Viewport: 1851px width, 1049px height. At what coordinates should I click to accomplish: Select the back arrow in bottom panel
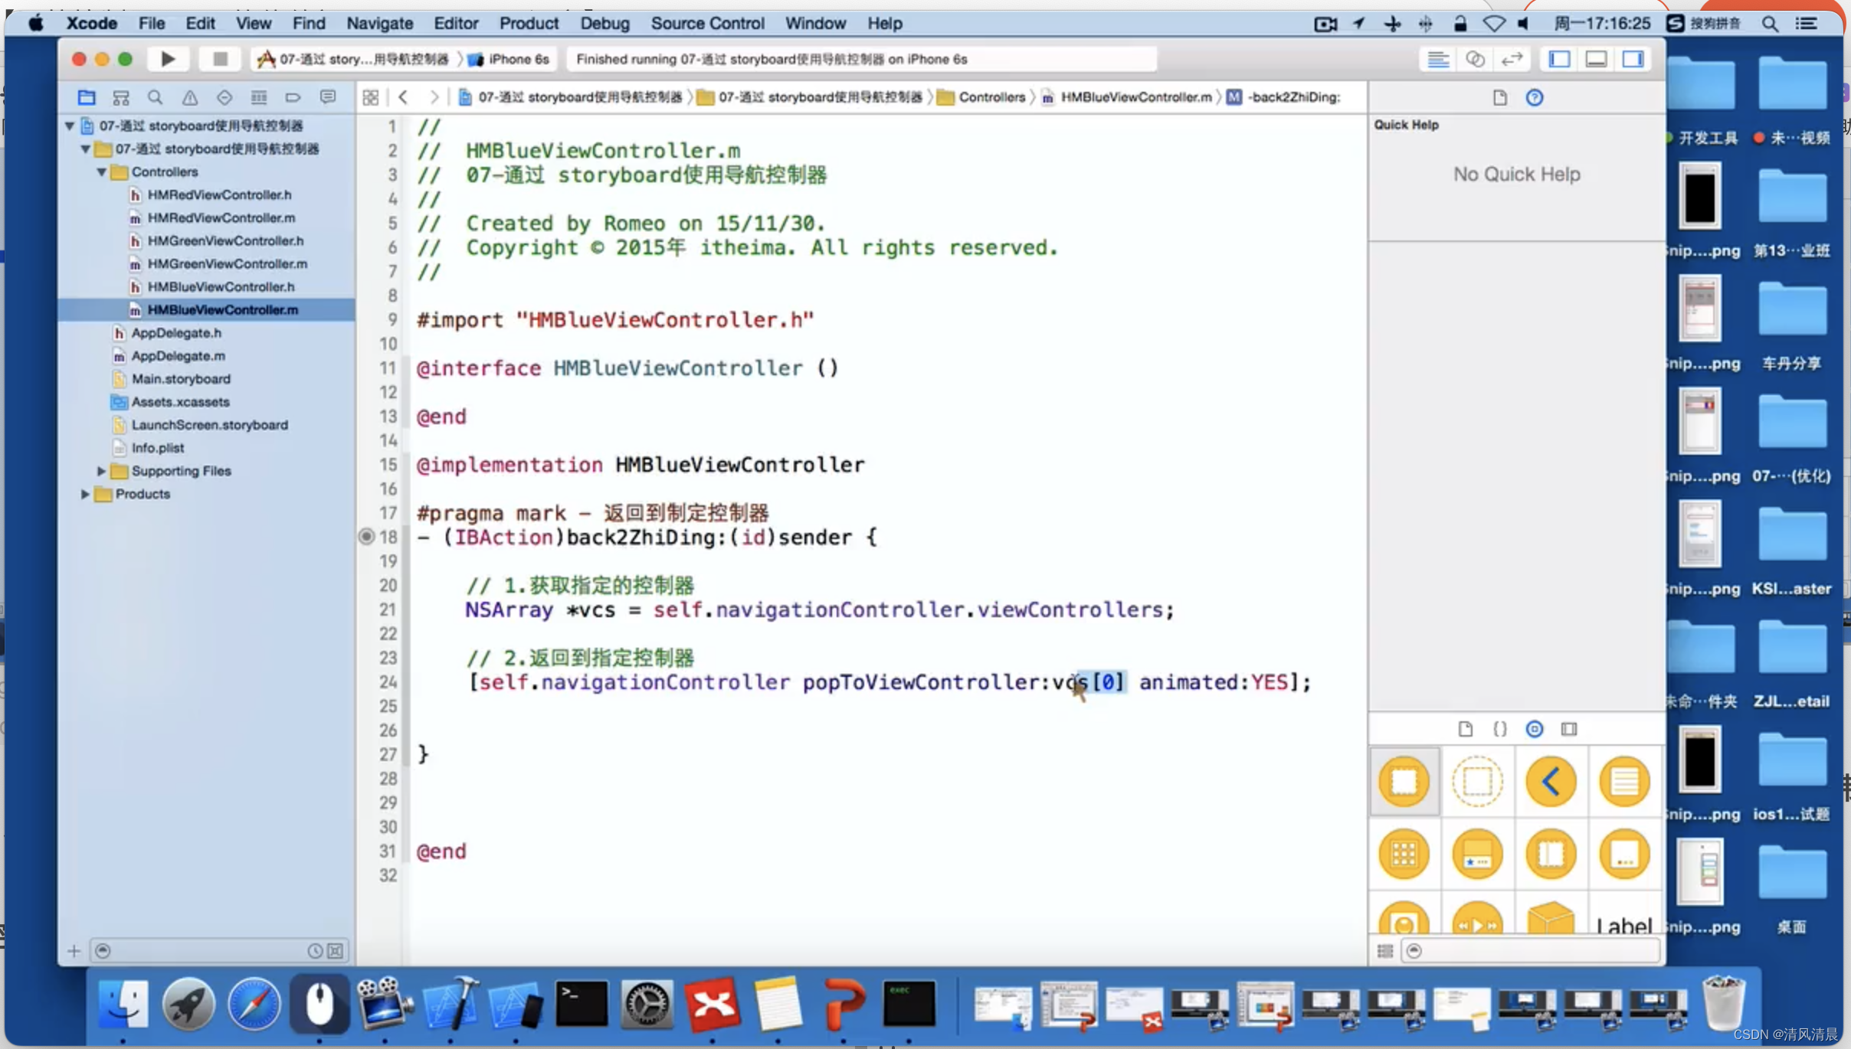coord(1548,781)
